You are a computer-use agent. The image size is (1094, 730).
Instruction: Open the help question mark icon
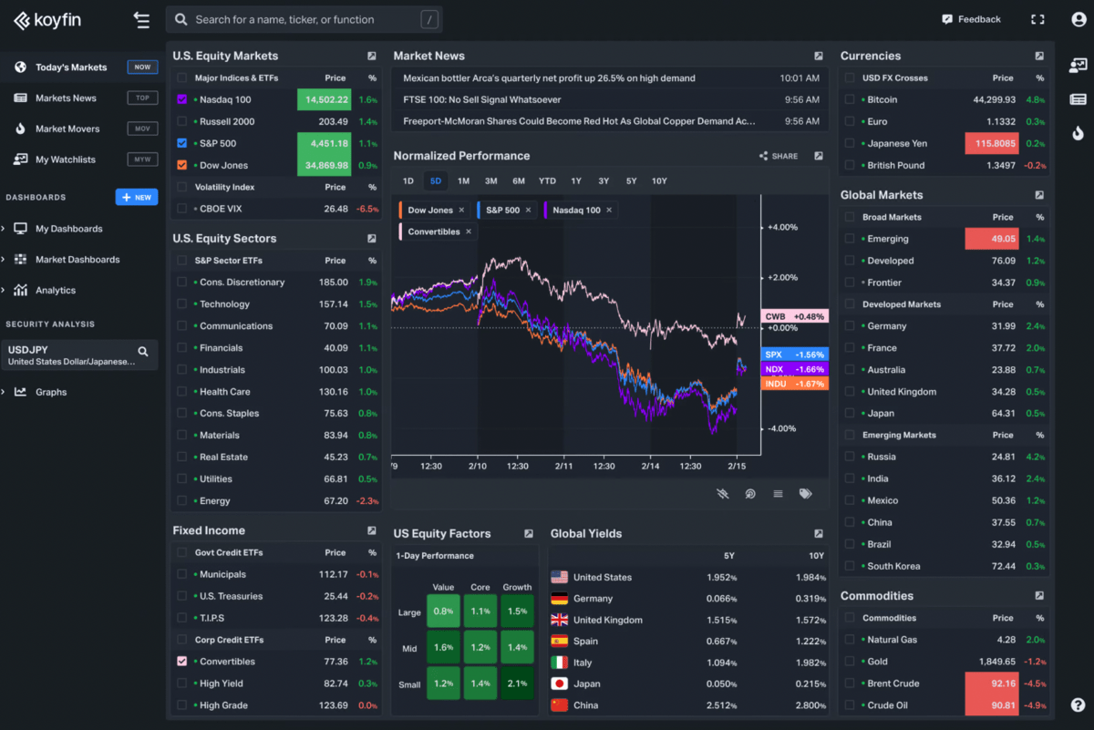pyautogui.click(x=1079, y=704)
